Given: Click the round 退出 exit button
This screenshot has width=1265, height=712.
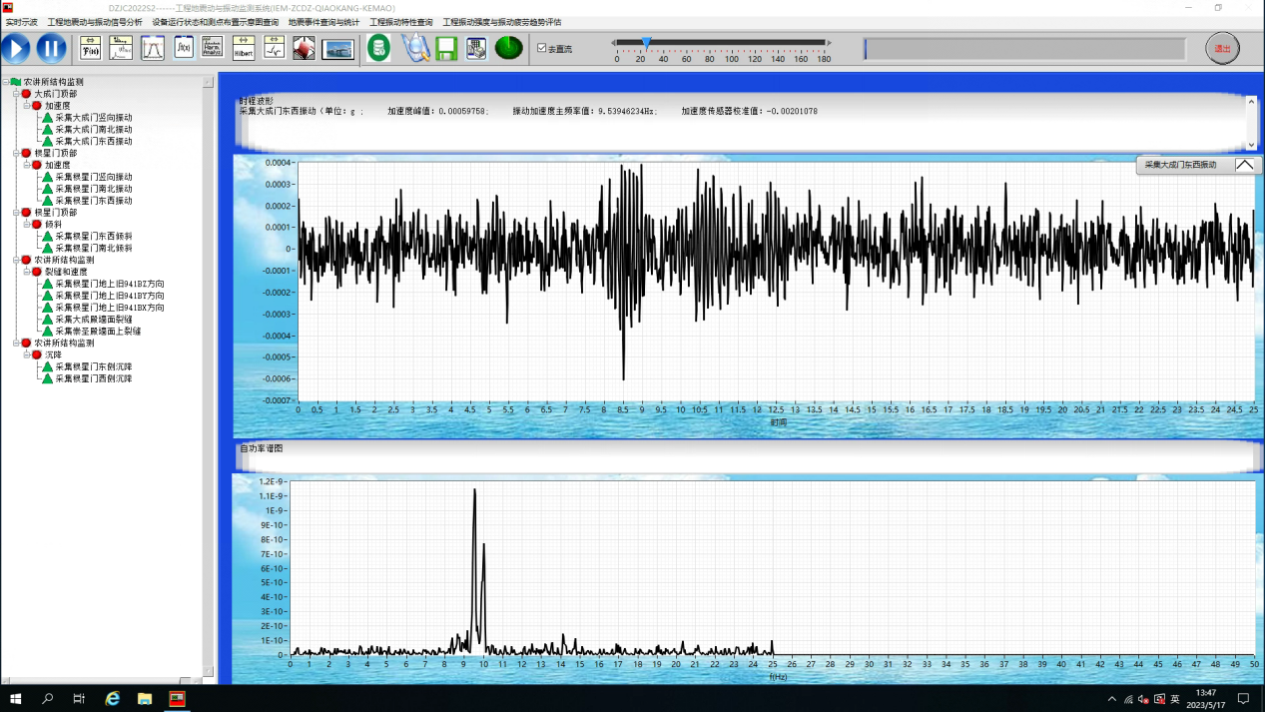Looking at the screenshot, I should point(1222,48).
